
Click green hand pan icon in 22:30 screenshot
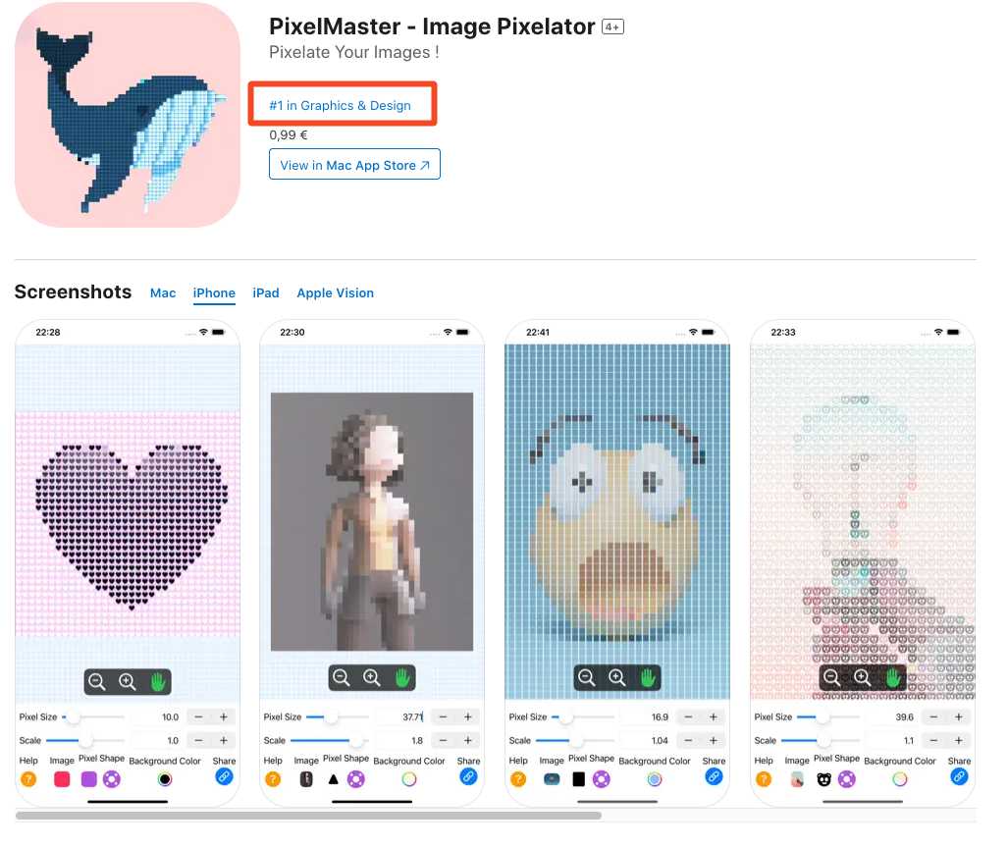click(x=402, y=678)
